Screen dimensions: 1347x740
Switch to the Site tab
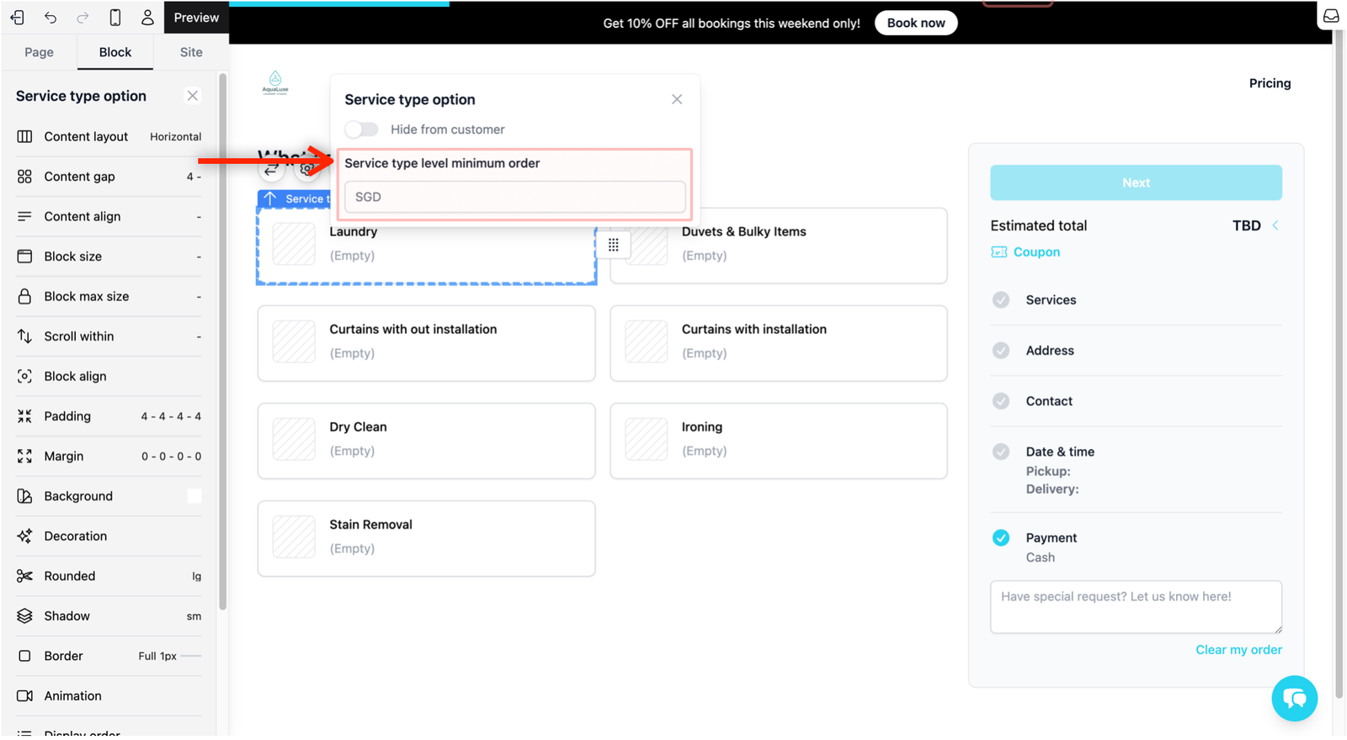(x=191, y=52)
